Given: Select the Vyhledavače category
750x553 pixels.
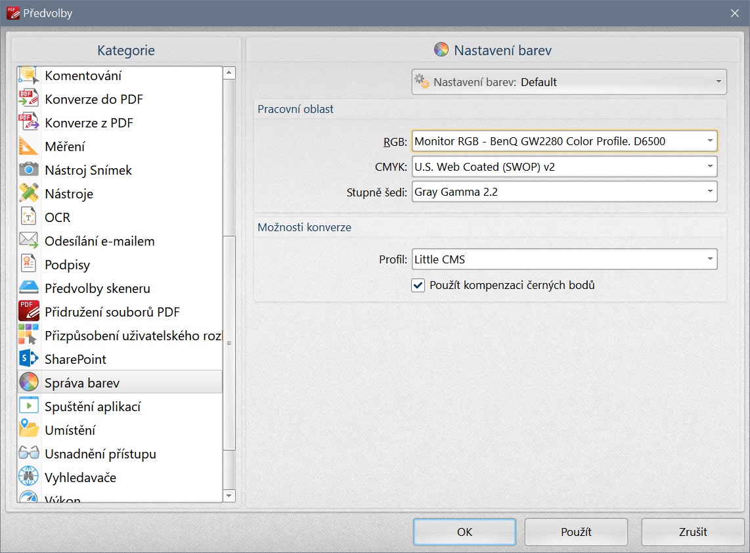Looking at the screenshot, I should click(120, 477).
